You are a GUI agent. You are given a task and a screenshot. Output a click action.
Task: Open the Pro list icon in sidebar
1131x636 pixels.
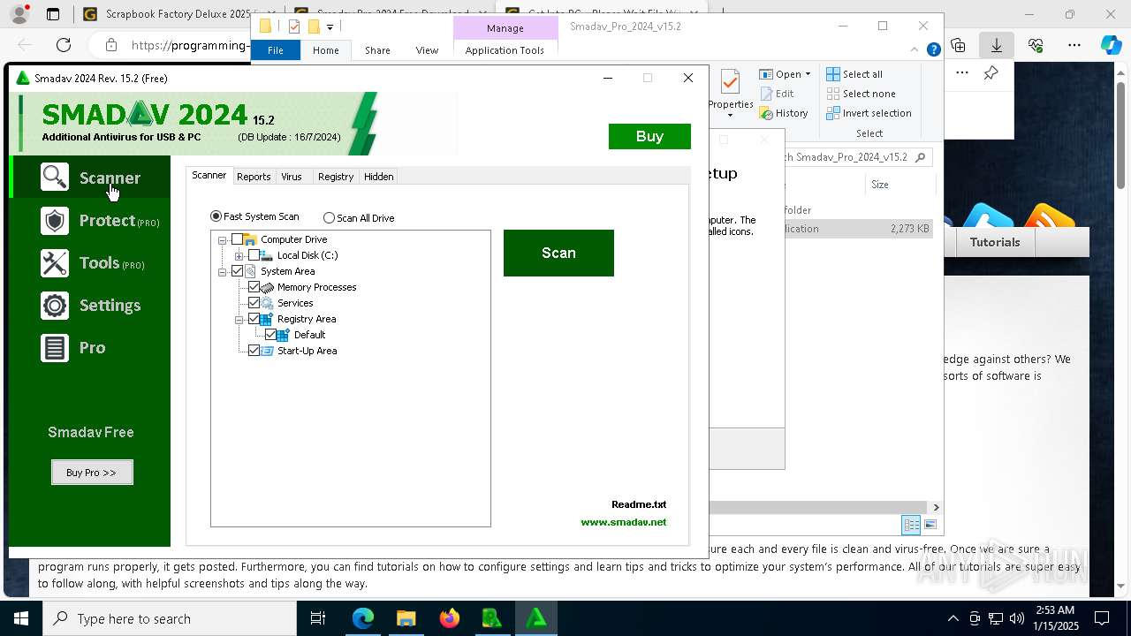point(55,347)
